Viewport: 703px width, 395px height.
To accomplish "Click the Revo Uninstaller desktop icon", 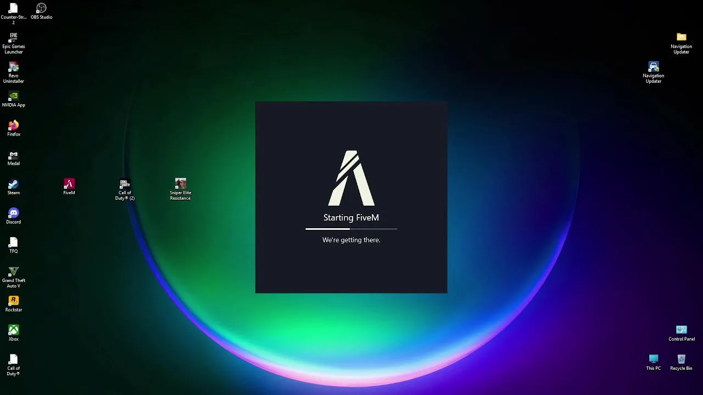I will tap(13, 72).
